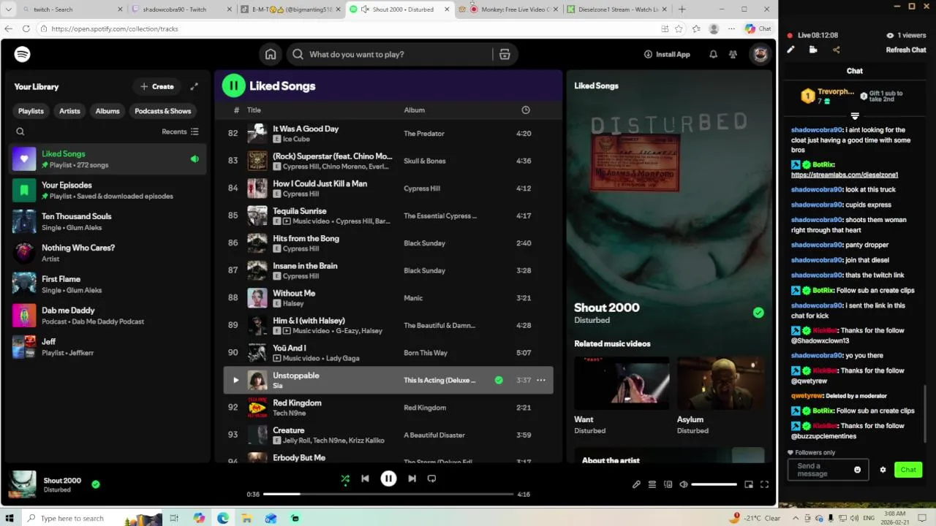Sort the tracks by duration clock icon

(x=525, y=110)
